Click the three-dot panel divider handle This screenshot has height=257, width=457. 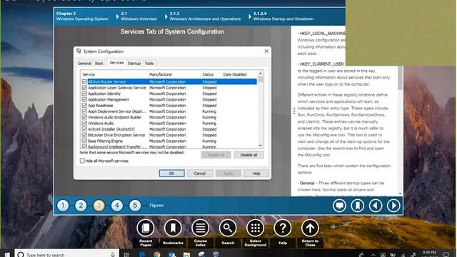[294, 111]
